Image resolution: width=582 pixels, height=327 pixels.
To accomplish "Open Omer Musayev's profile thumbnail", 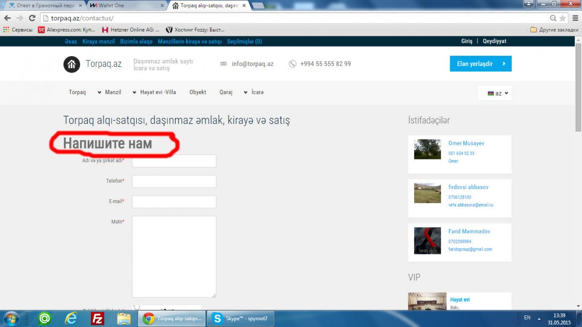I will 427,149.
